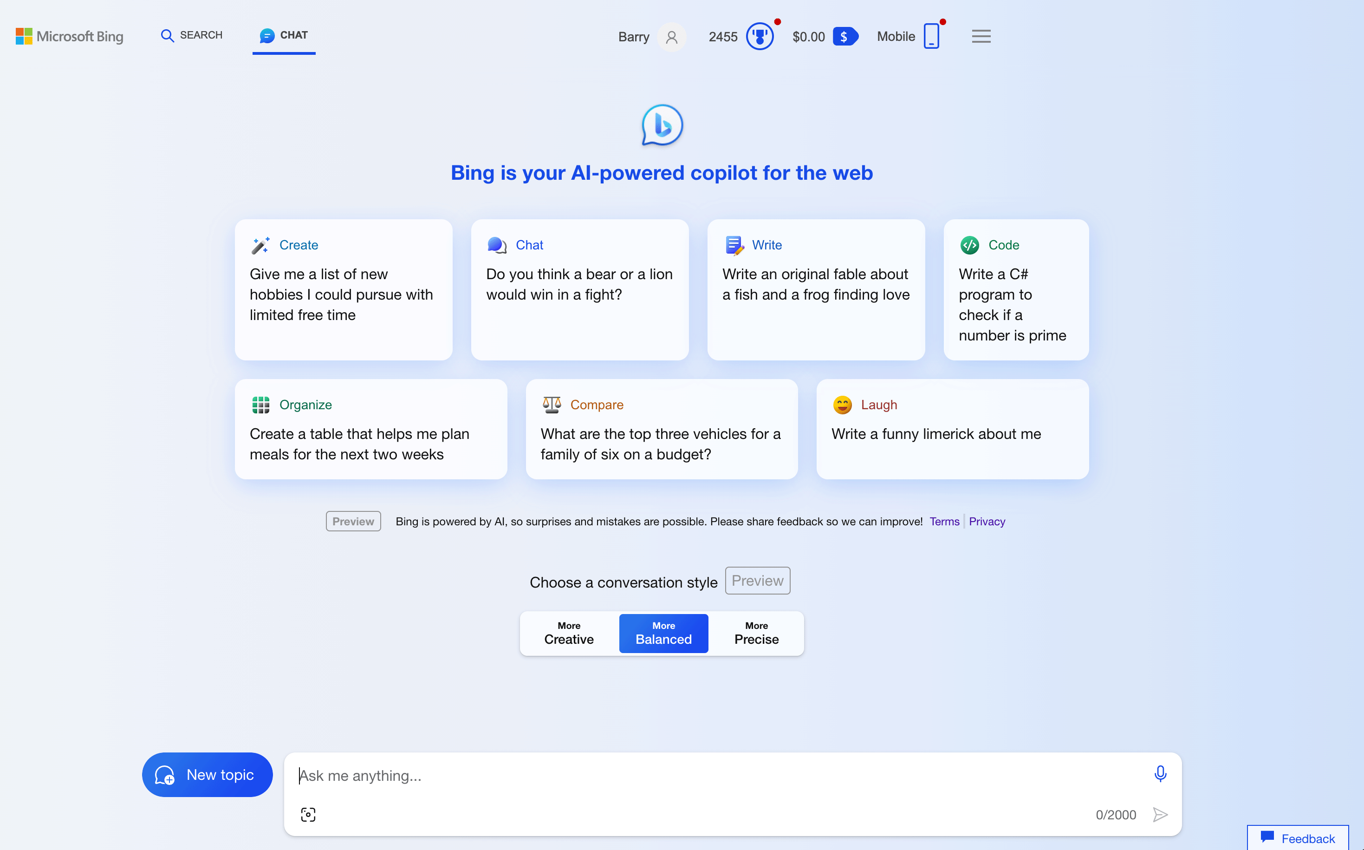The image size is (1364, 850).
Task: Switch to the SEARCH tab
Action: (191, 35)
